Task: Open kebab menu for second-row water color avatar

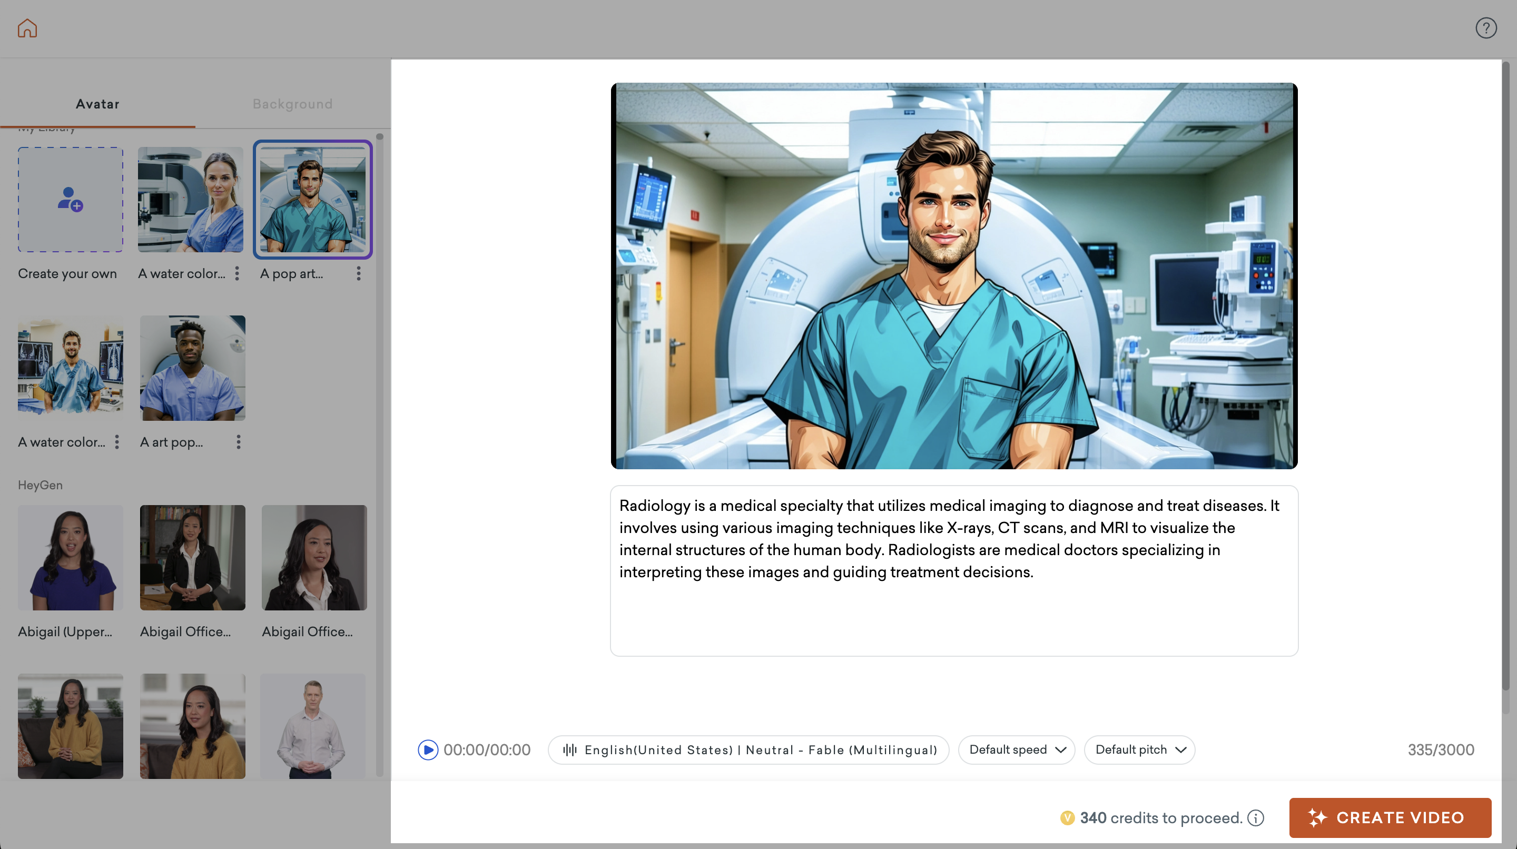Action: (x=117, y=442)
